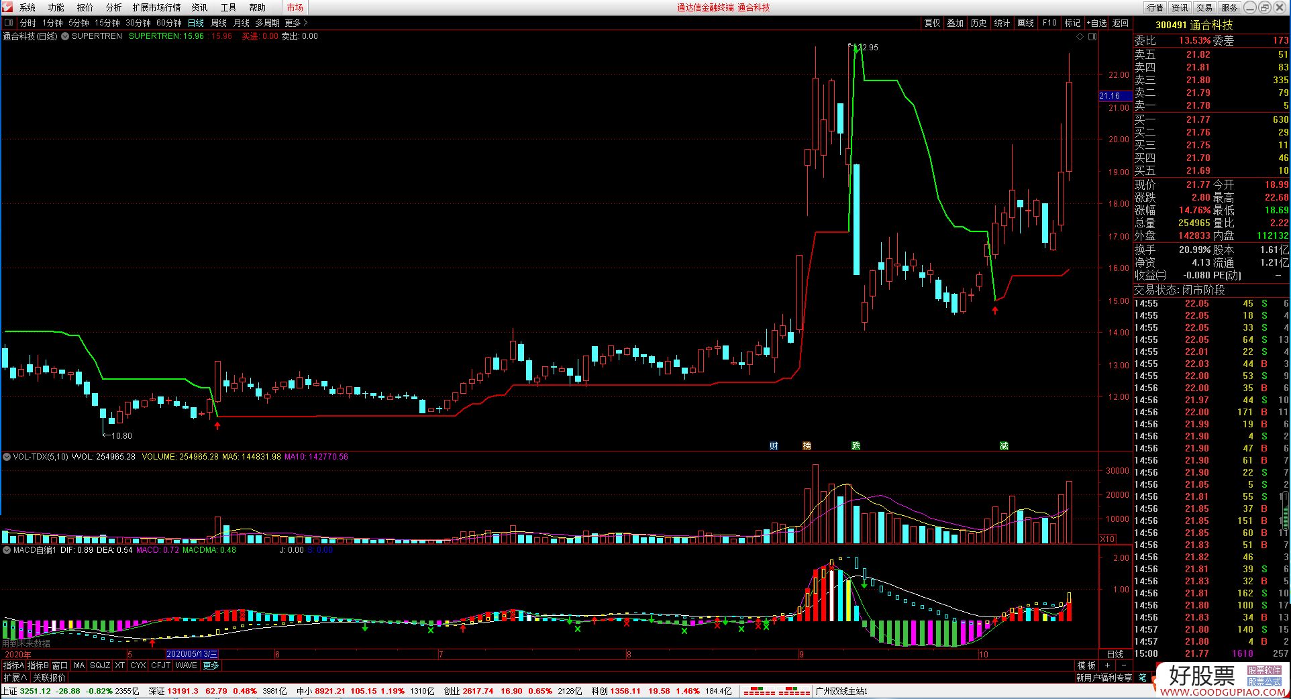
Task: Select the SQJZ indicator tab
Action: (x=100, y=665)
